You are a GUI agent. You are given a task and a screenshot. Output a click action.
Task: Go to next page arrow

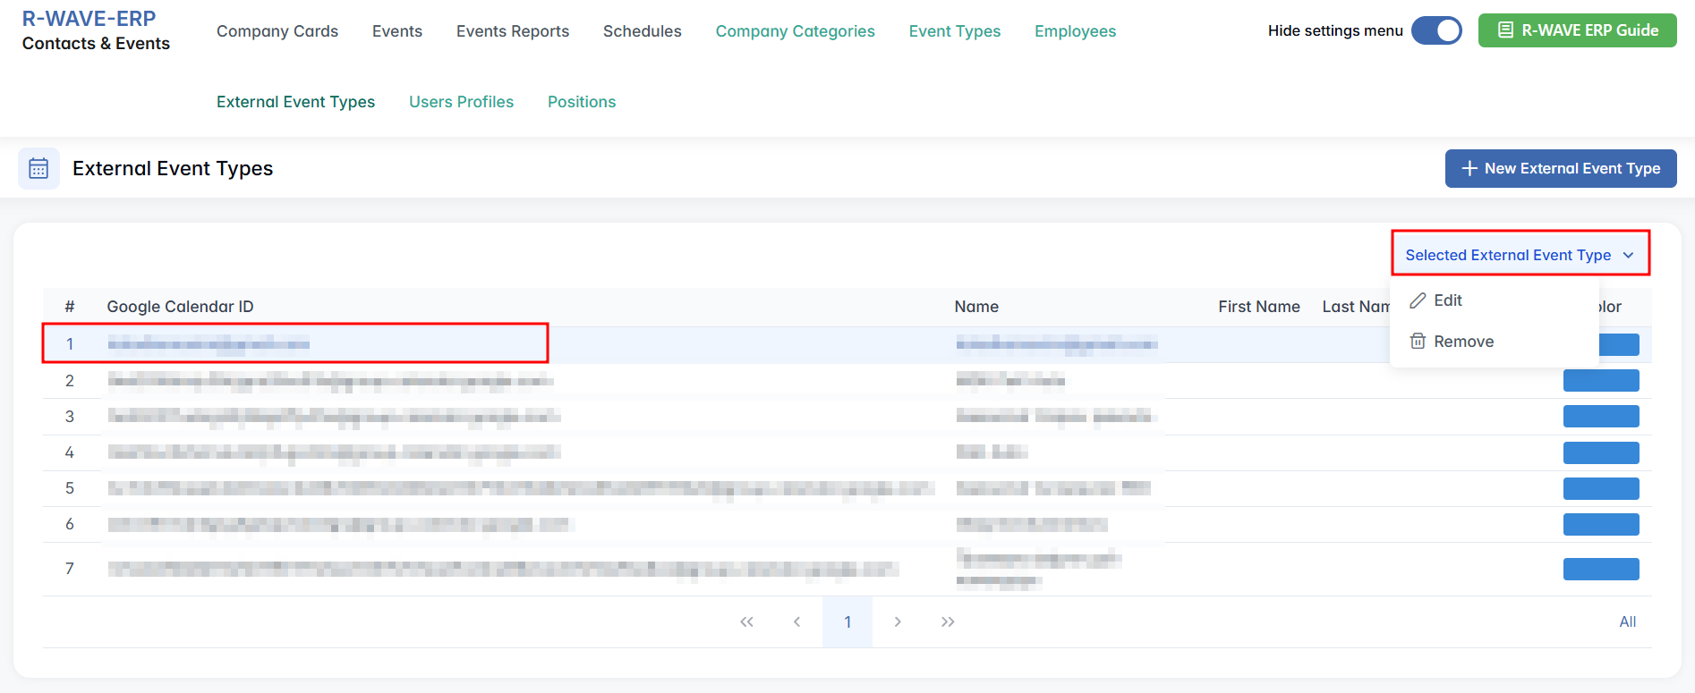tap(898, 621)
